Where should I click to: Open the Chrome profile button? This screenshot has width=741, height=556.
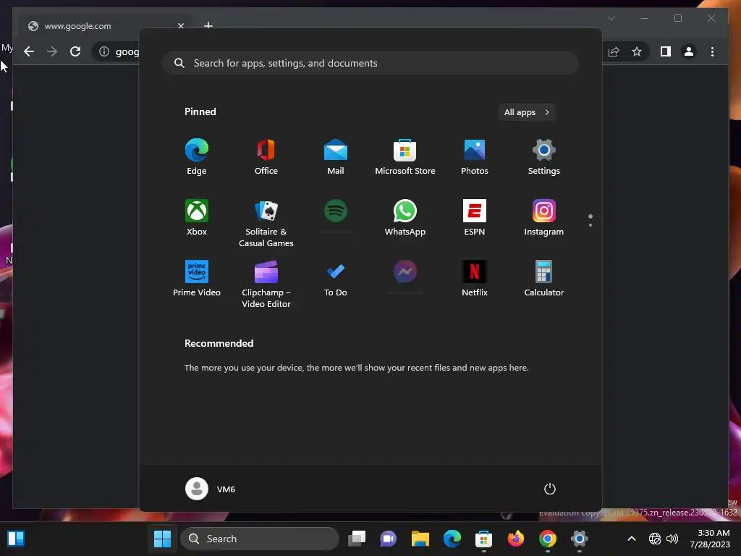689,51
